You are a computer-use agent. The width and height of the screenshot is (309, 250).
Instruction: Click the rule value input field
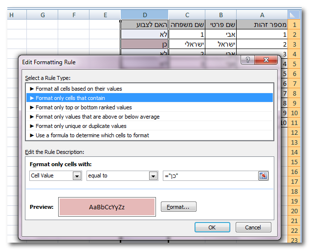coord(210,176)
